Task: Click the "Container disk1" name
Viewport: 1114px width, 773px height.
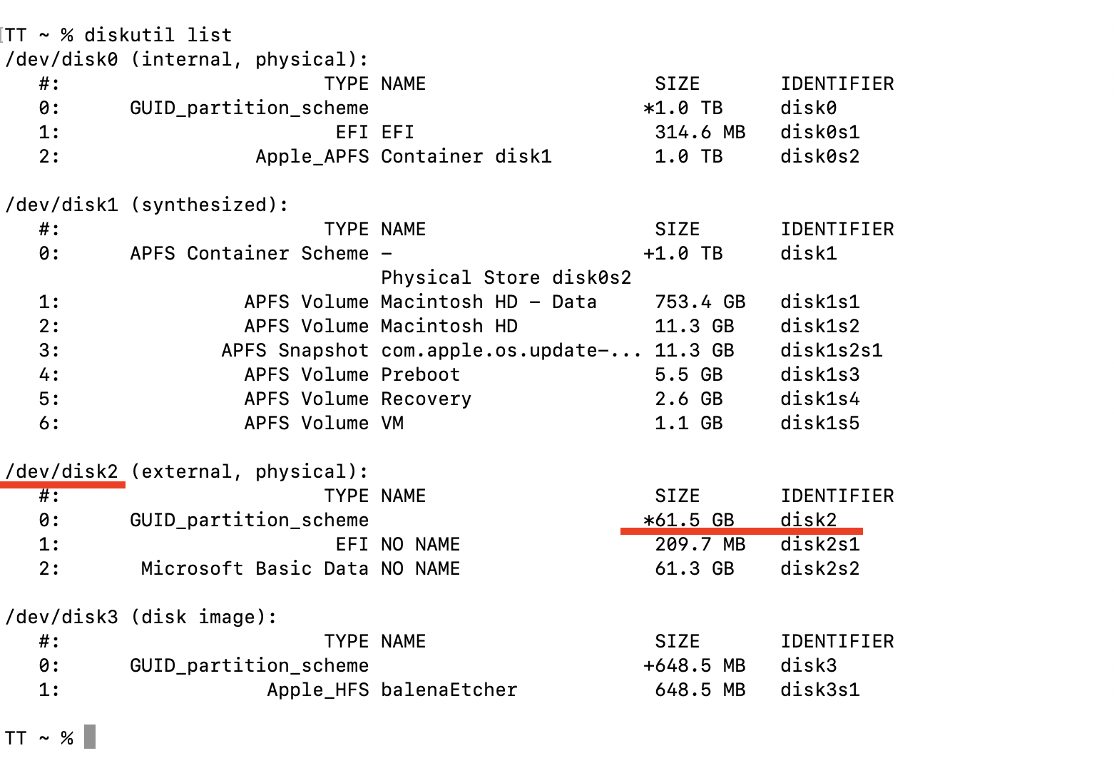Action: click(466, 156)
